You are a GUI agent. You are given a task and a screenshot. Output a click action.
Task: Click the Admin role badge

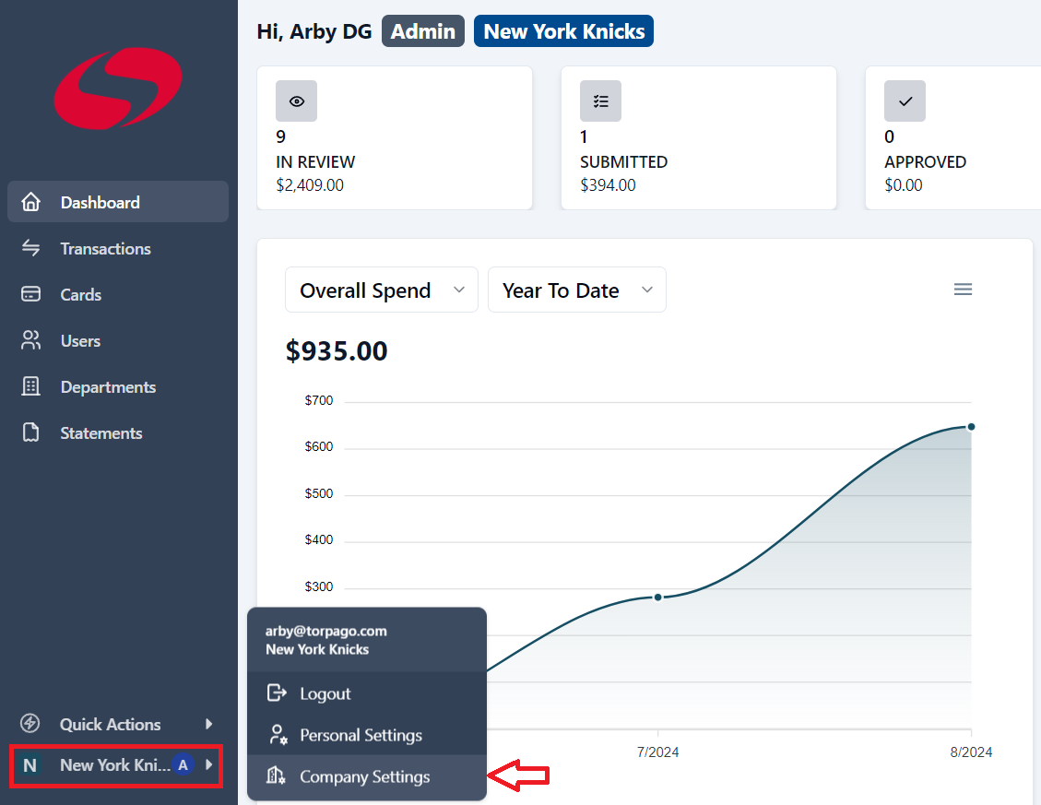423,31
